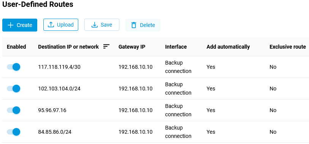
Task: Click the Save routes button
Action: 102,25
